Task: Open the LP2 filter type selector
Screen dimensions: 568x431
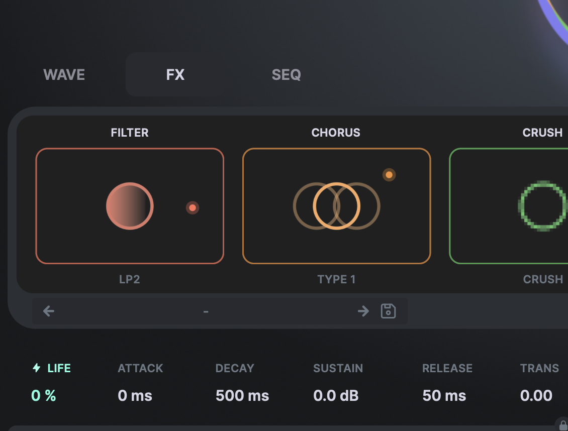Action: [130, 279]
